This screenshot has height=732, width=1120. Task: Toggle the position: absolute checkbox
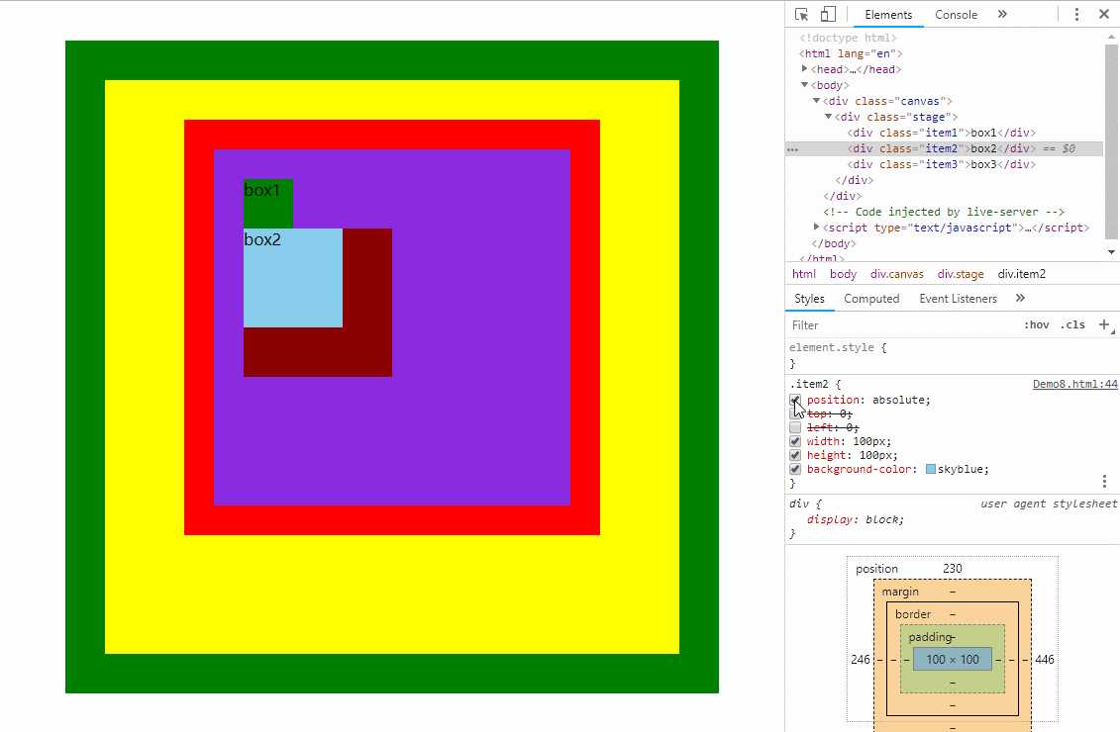click(795, 400)
